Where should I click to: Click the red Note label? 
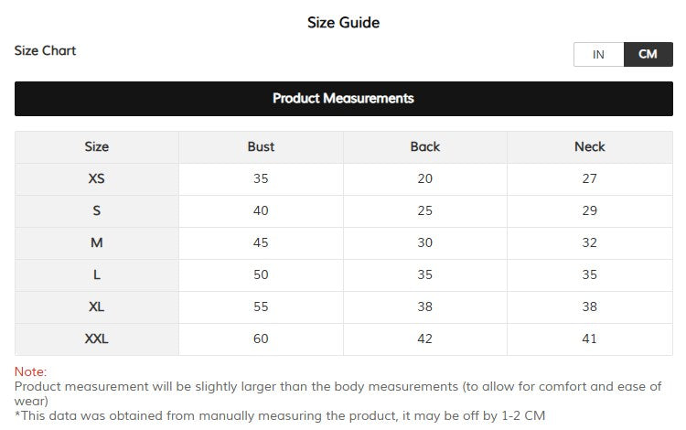pyautogui.click(x=30, y=371)
